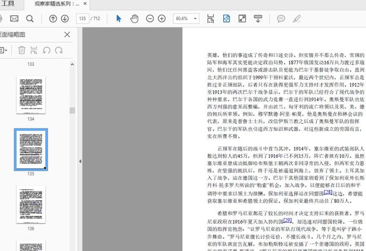Open the 60.6% zoom level dropdown
366x251 pixels.
pyautogui.click(x=187, y=19)
